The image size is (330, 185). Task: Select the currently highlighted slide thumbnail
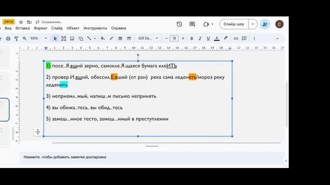(4, 109)
